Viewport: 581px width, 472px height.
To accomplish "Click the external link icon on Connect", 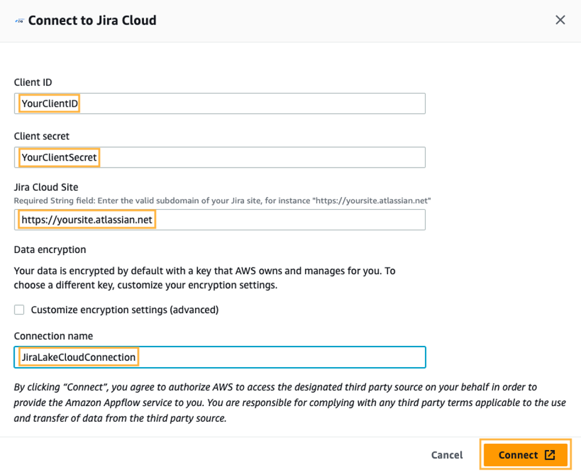I will coord(550,455).
